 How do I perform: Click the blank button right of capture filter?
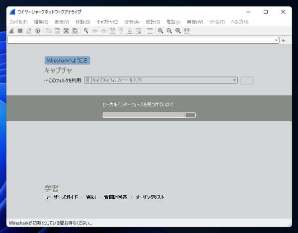(x=247, y=80)
